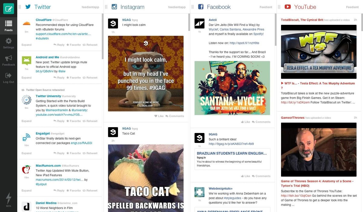363x212 pixels.
Task: Click 9GAG avatar on Taco Cat post
Action: pos(113,132)
